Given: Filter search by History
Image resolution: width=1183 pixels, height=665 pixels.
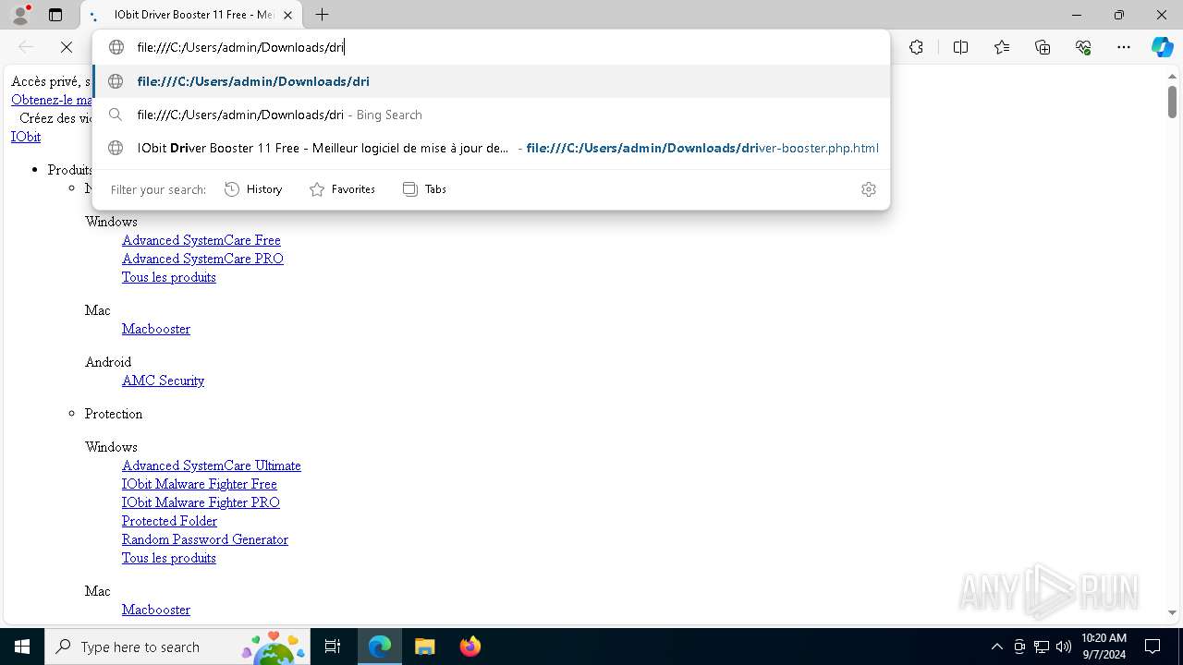Looking at the screenshot, I should (253, 189).
